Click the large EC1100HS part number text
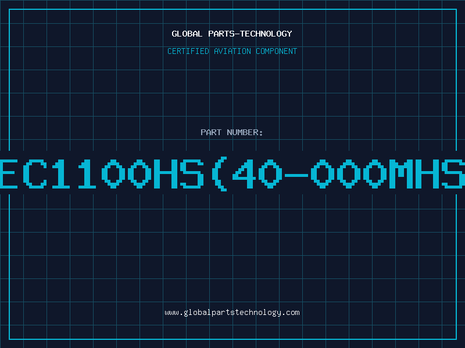Viewport: 465px width, 348px height. 233,174
